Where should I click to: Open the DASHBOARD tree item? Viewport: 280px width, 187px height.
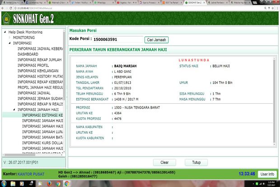(28, 54)
